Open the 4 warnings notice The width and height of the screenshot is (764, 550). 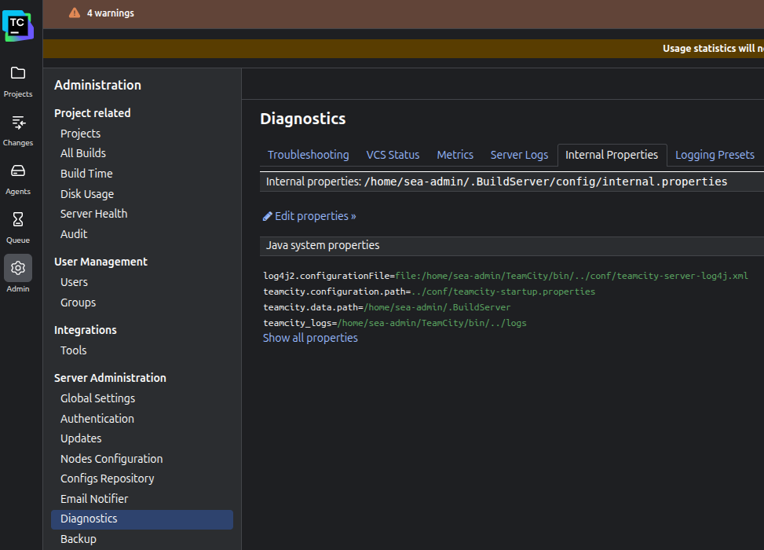[x=110, y=13]
